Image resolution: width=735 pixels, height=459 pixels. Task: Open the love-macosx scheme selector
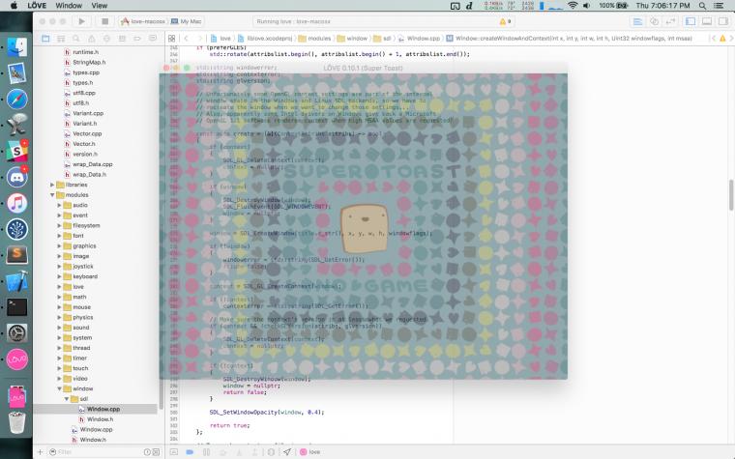coord(143,21)
